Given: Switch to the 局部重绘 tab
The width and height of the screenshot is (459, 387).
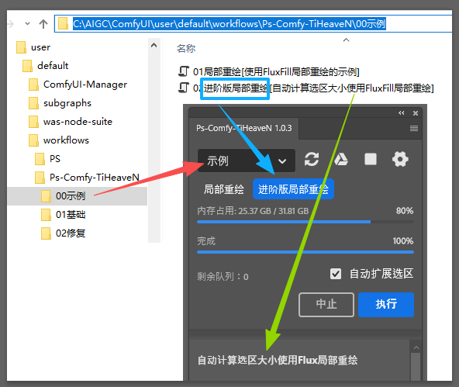Looking at the screenshot, I should coord(224,189).
